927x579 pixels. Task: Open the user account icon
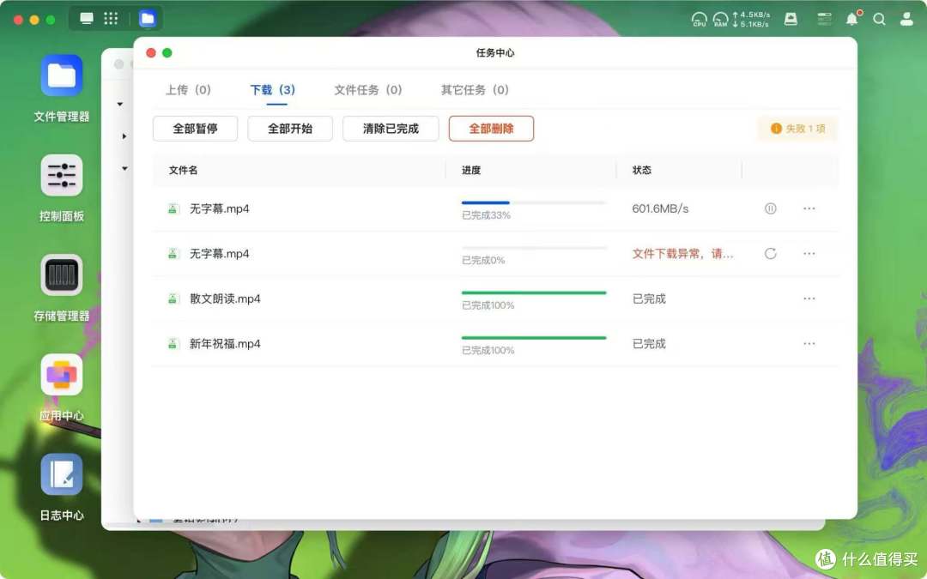(906, 19)
